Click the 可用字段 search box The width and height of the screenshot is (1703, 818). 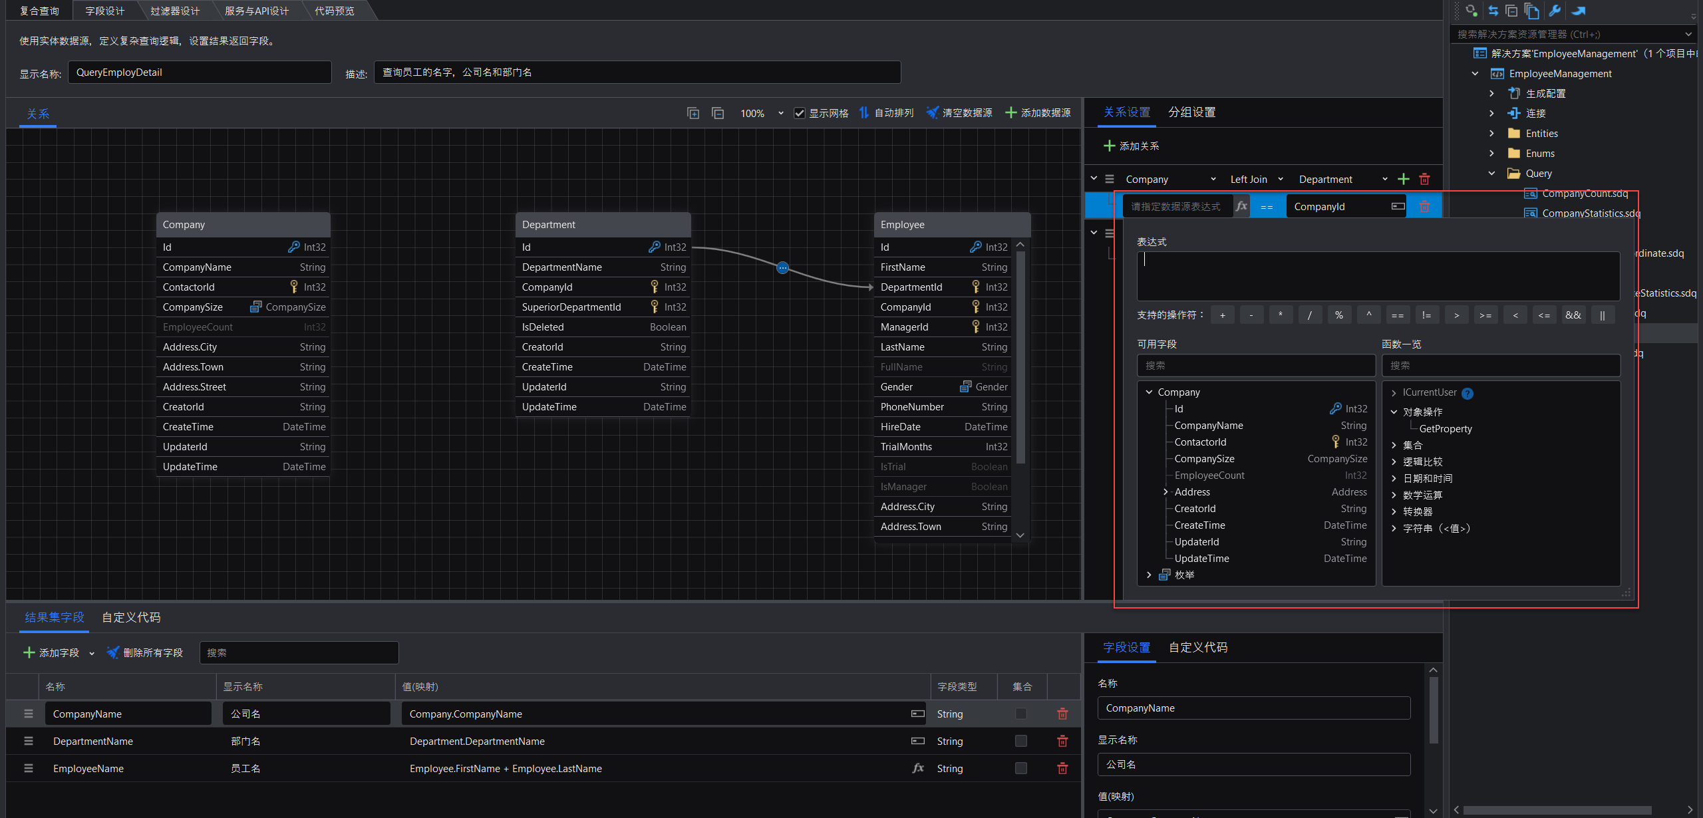1256,365
